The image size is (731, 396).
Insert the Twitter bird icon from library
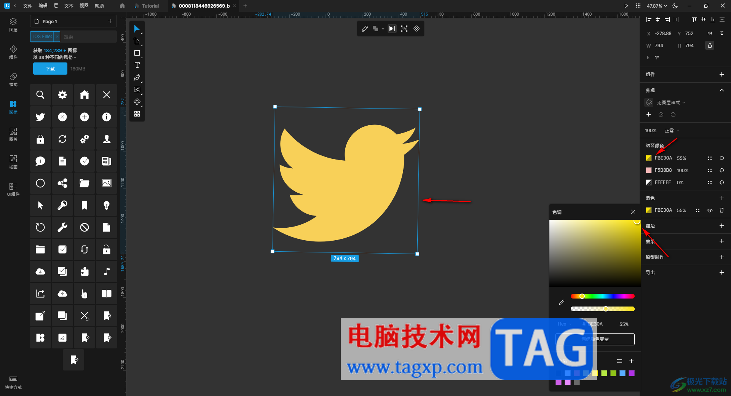[x=40, y=117]
